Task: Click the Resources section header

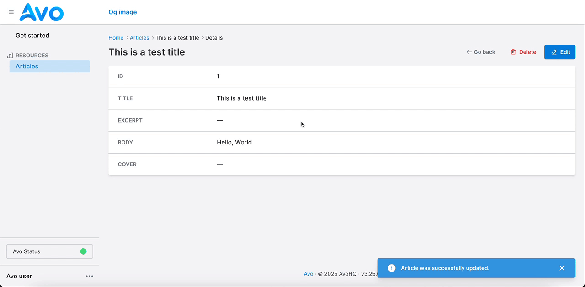Action: pyautogui.click(x=32, y=56)
